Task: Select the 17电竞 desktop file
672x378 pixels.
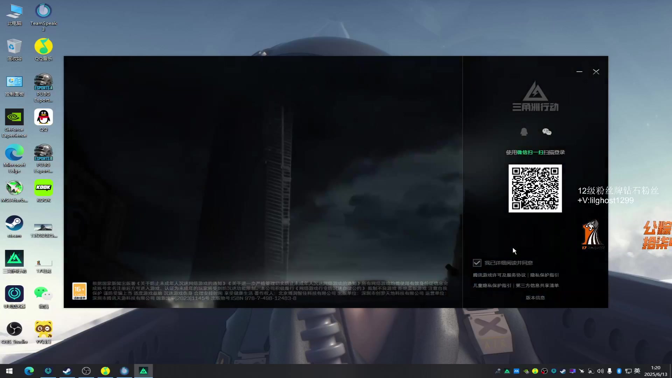Action: click(43, 266)
